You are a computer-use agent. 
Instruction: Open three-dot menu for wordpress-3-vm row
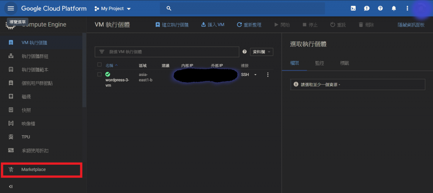pyautogui.click(x=268, y=75)
